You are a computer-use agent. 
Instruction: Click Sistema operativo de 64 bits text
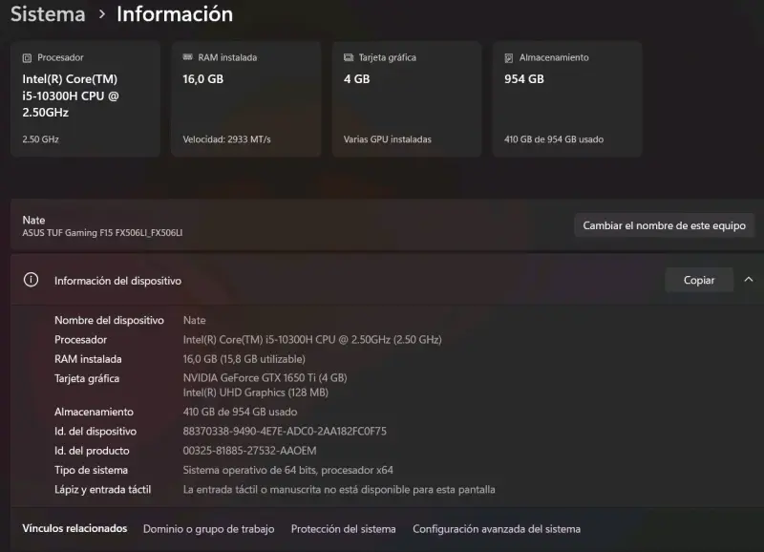coord(288,470)
